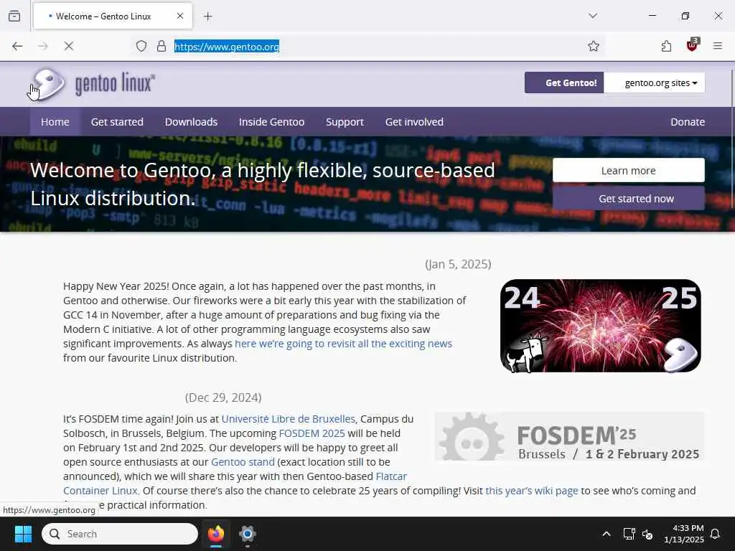Screen dimensions: 735x551
Task: Open network status tray icon
Action: pos(629,534)
